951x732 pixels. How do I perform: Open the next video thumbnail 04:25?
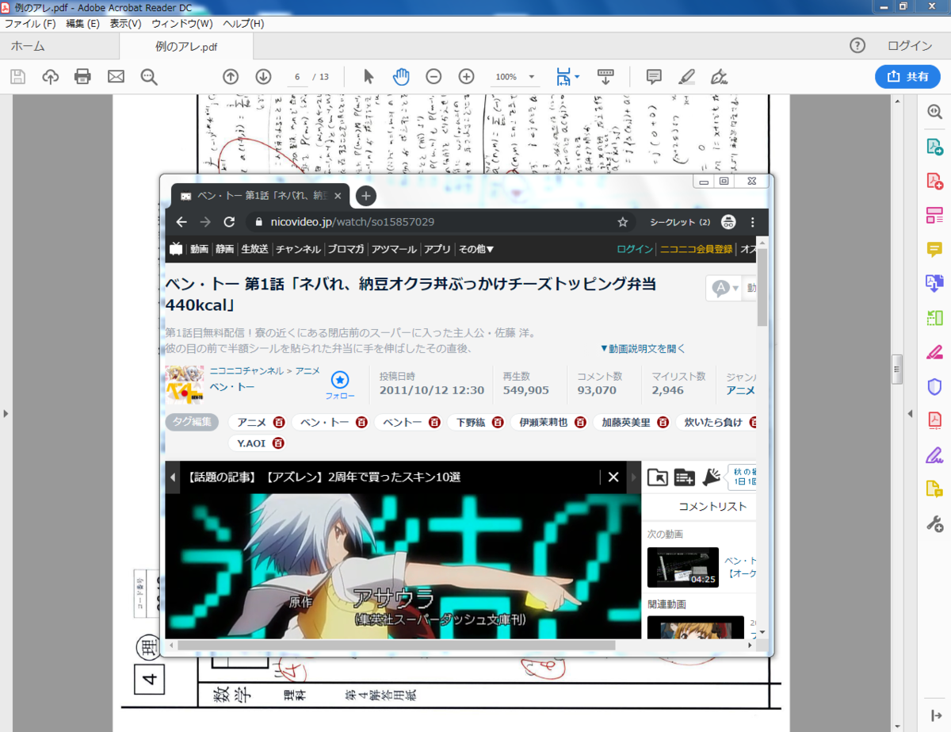click(x=683, y=567)
